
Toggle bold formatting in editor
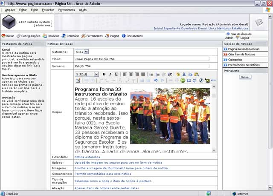104,74
